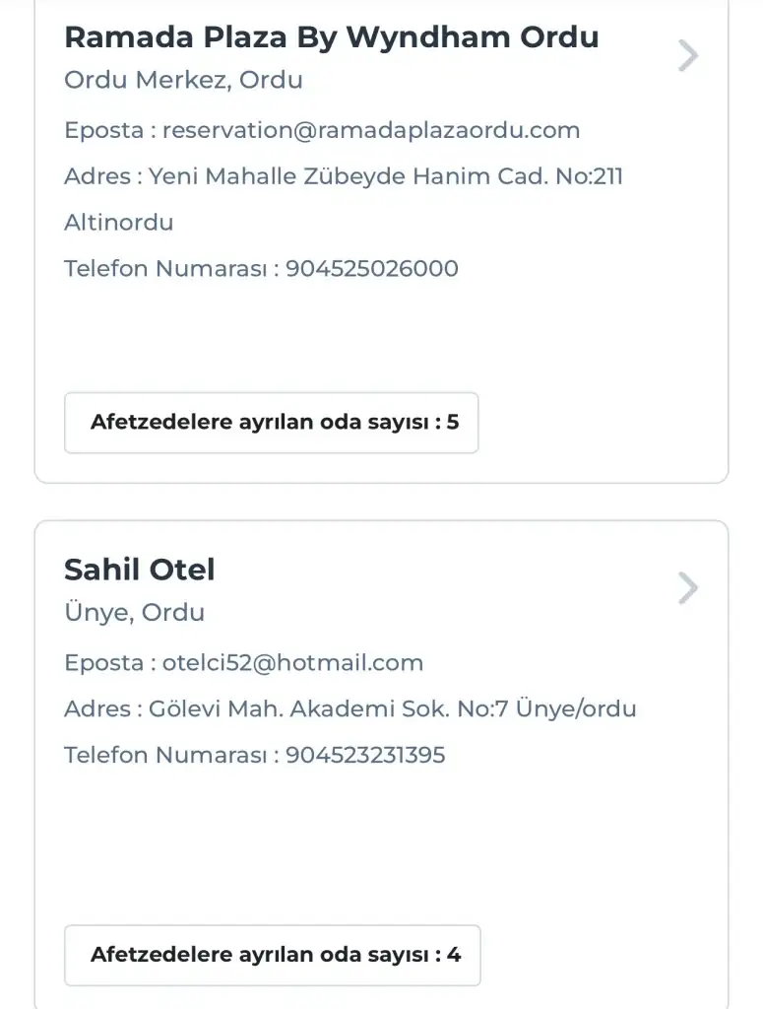Tap phone number 904523231395
Image resolution: width=763 pixels, height=1009 pixels.
point(365,756)
